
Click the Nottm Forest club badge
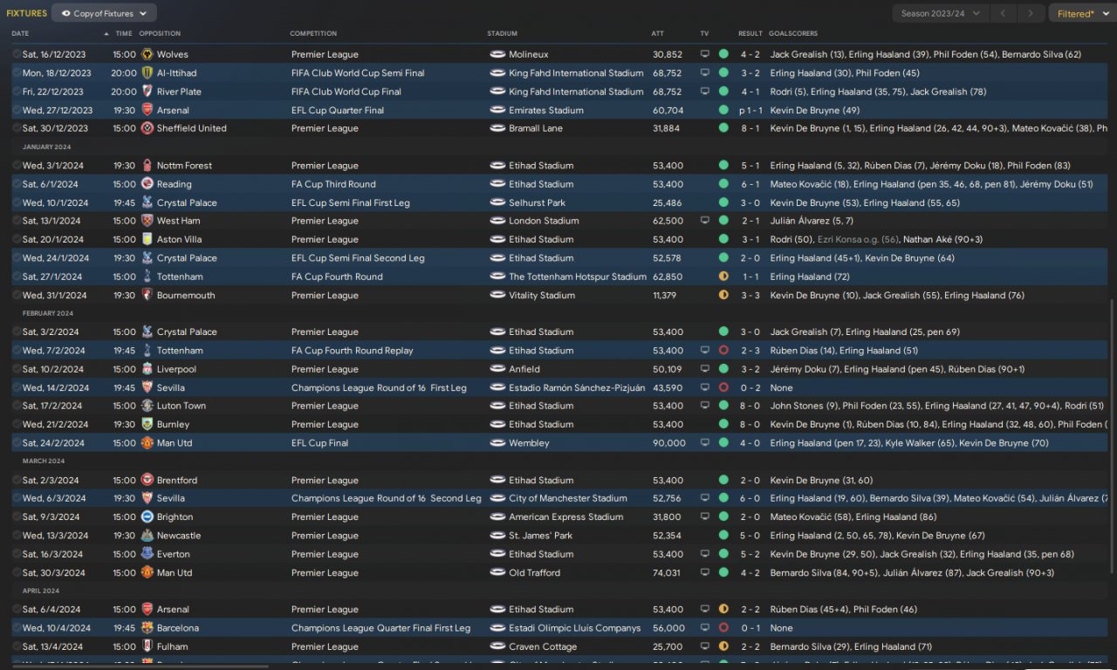coord(147,166)
